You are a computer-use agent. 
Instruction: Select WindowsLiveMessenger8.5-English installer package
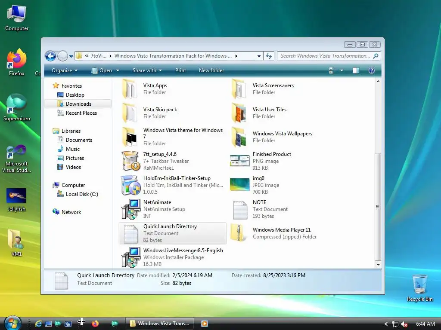click(173, 257)
